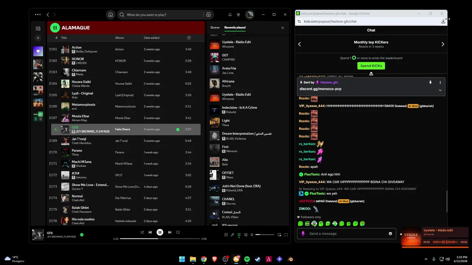Adjust Spotify volume slider

[265, 234]
